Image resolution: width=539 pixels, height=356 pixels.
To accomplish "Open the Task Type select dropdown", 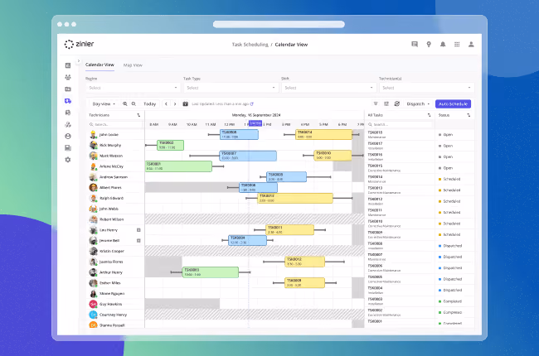I will [231, 88].
